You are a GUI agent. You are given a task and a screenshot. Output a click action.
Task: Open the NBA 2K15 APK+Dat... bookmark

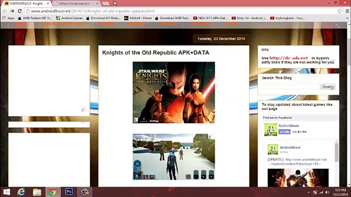(210, 18)
